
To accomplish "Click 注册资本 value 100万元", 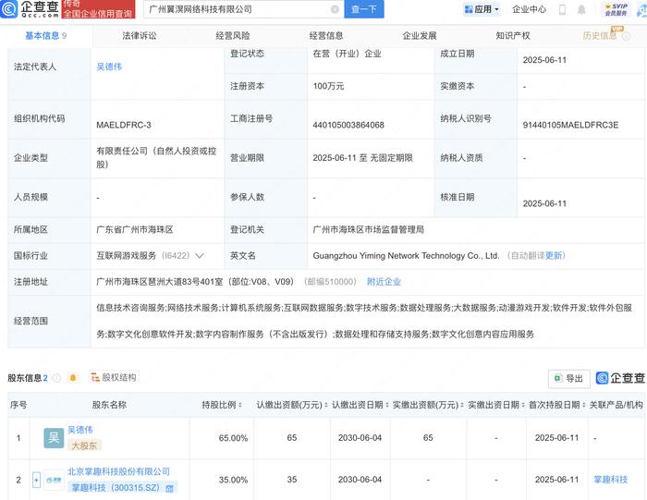I will (x=328, y=86).
